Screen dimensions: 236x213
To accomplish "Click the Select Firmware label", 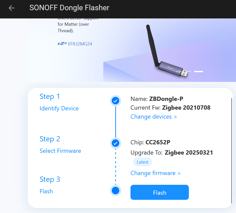I will tap(60, 151).
